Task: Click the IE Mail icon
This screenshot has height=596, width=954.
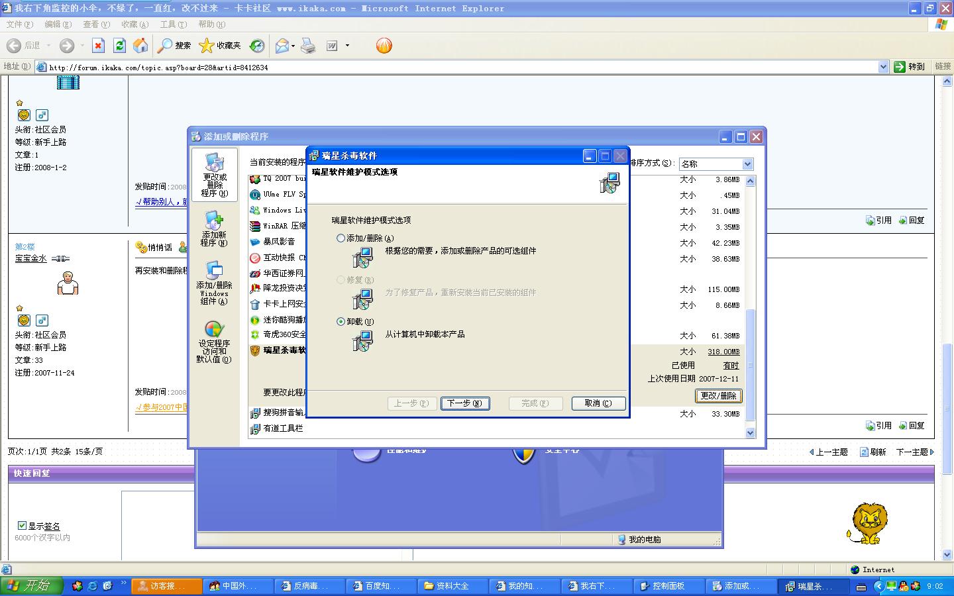Action: pos(282,46)
